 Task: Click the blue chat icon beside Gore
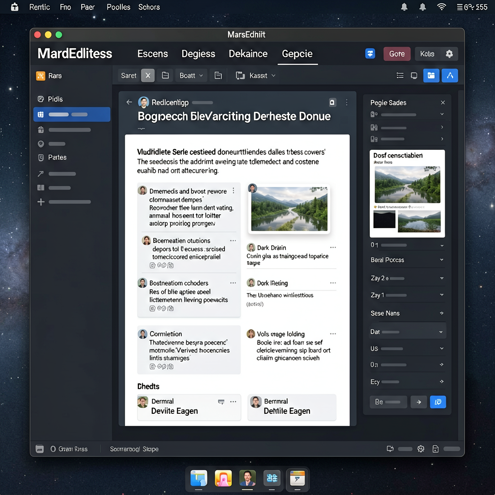pos(370,54)
